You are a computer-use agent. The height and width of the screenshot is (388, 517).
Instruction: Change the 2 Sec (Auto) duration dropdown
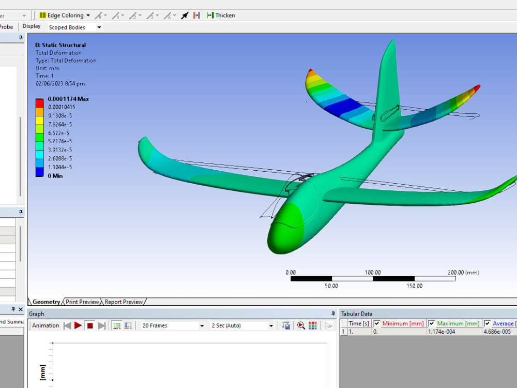(271, 325)
